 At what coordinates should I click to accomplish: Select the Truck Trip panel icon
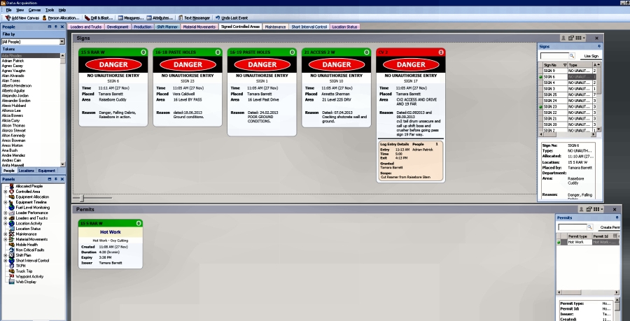click(x=11, y=271)
